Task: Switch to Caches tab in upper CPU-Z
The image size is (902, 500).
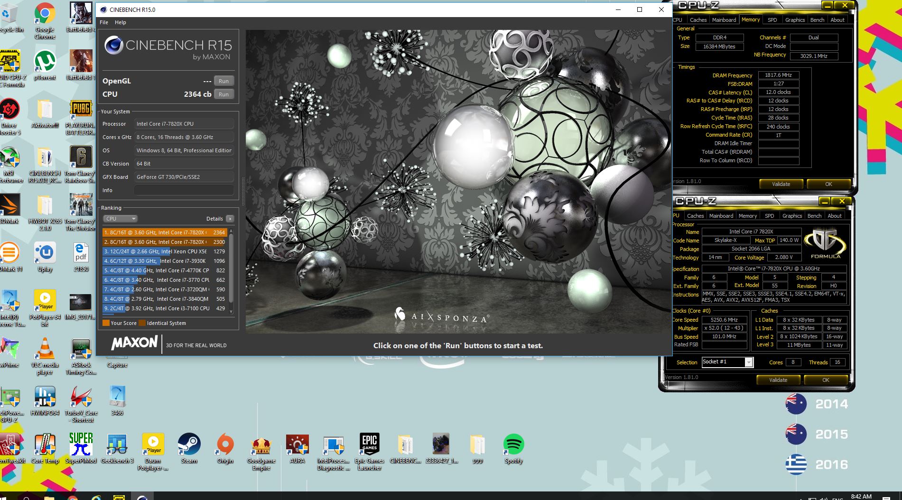Action: (698, 20)
